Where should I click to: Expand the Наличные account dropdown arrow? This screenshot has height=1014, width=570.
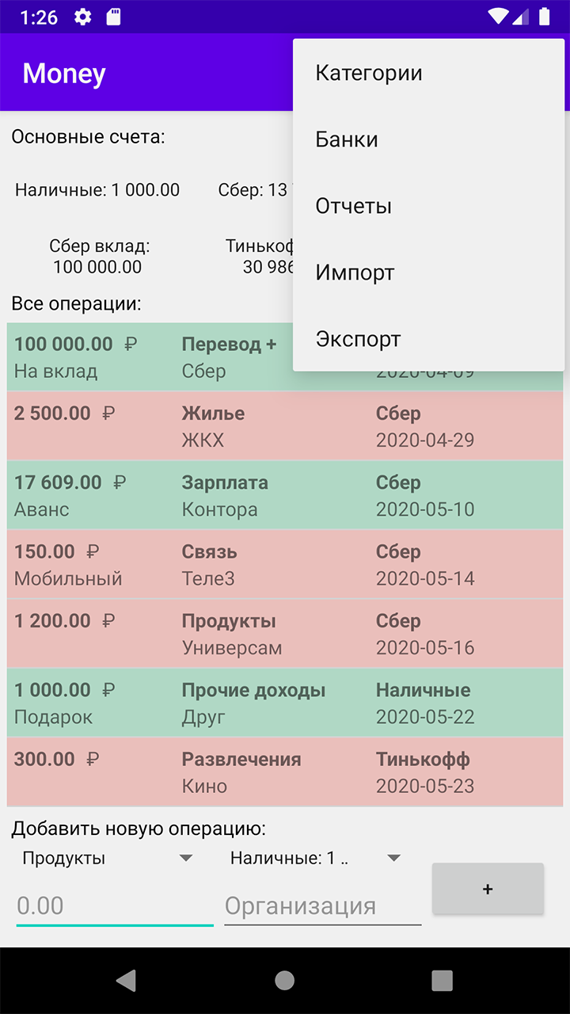coord(393,858)
